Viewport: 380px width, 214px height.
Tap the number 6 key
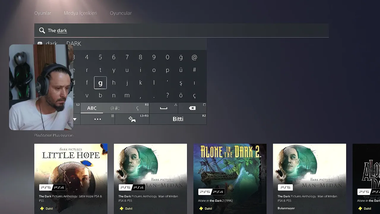[x=114, y=57]
